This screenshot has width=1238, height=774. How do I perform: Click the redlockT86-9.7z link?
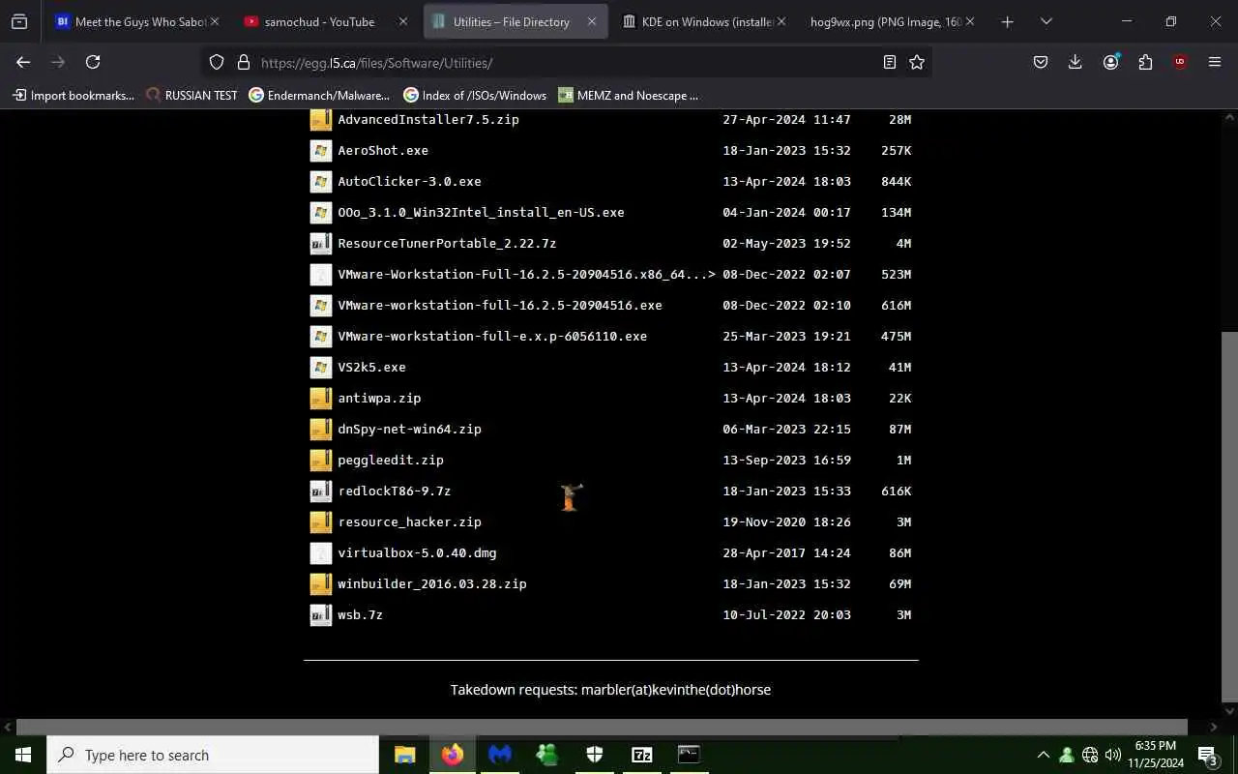coord(394,491)
